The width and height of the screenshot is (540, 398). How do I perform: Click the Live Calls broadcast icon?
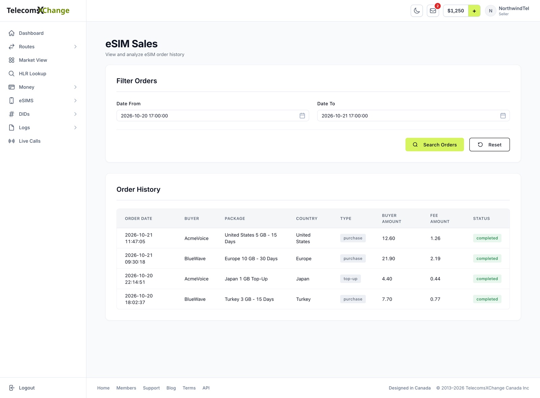tap(11, 141)
